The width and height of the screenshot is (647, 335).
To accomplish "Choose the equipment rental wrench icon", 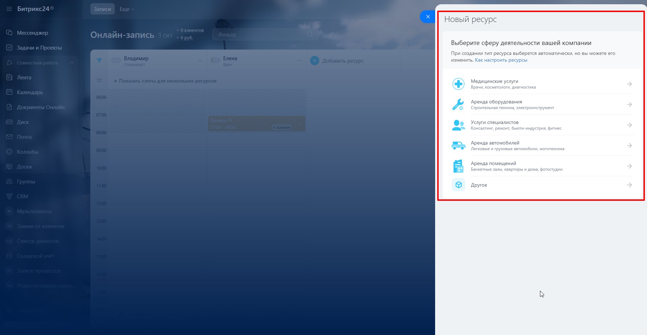I will click(458, 104).
